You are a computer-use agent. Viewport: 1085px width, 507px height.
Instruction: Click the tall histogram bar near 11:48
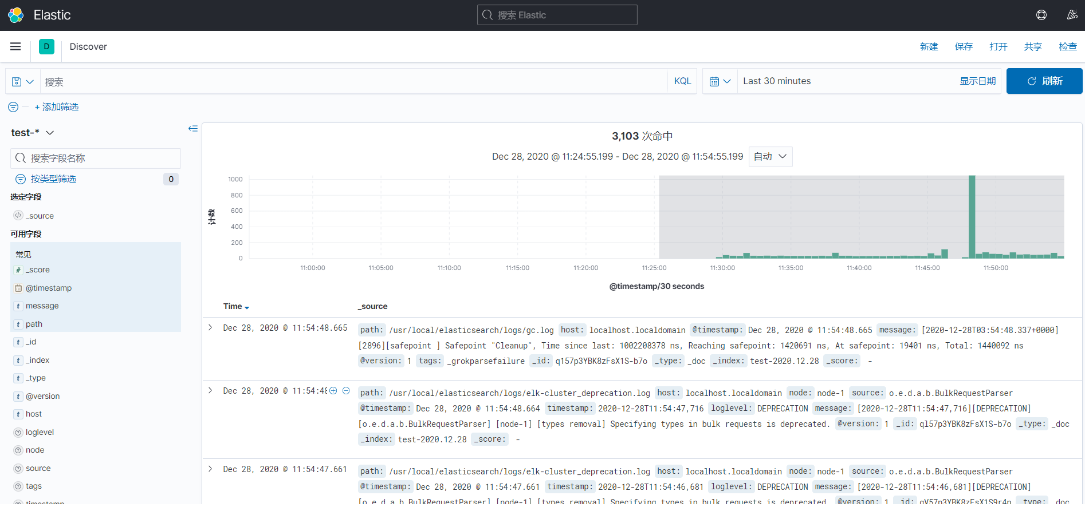972,217
